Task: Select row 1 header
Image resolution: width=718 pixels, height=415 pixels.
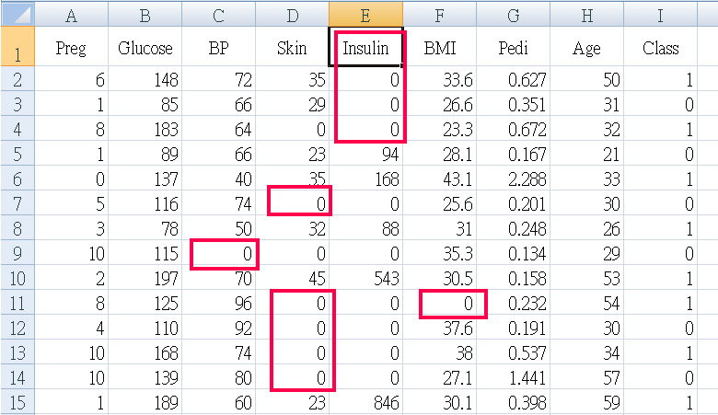Action: point(17,46)
